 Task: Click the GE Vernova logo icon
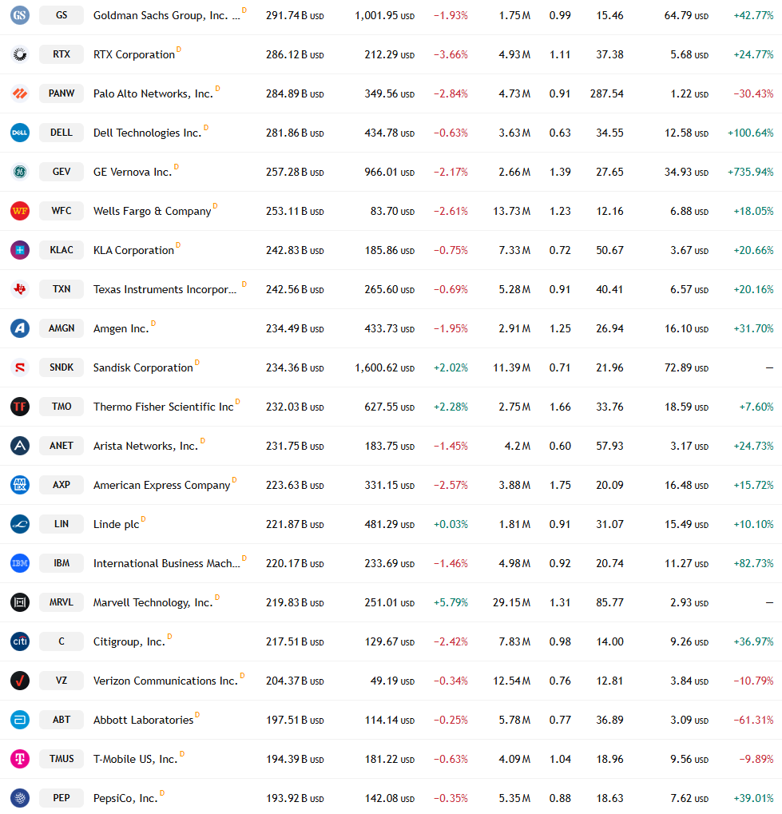click(x=20, y=171)
